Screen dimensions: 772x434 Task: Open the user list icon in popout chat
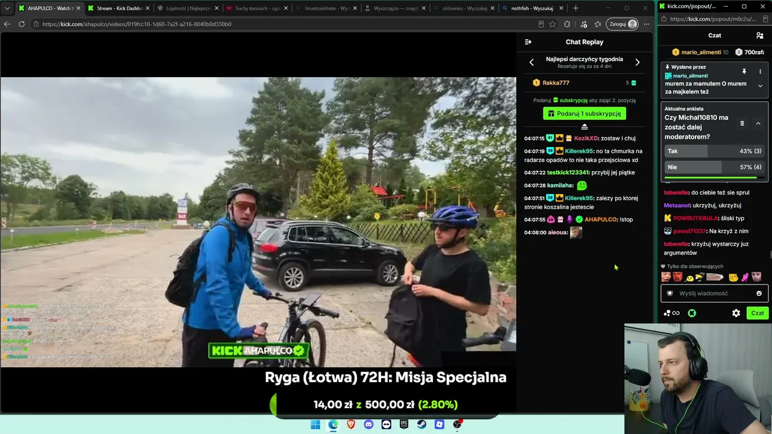click(x=760, y=36)
